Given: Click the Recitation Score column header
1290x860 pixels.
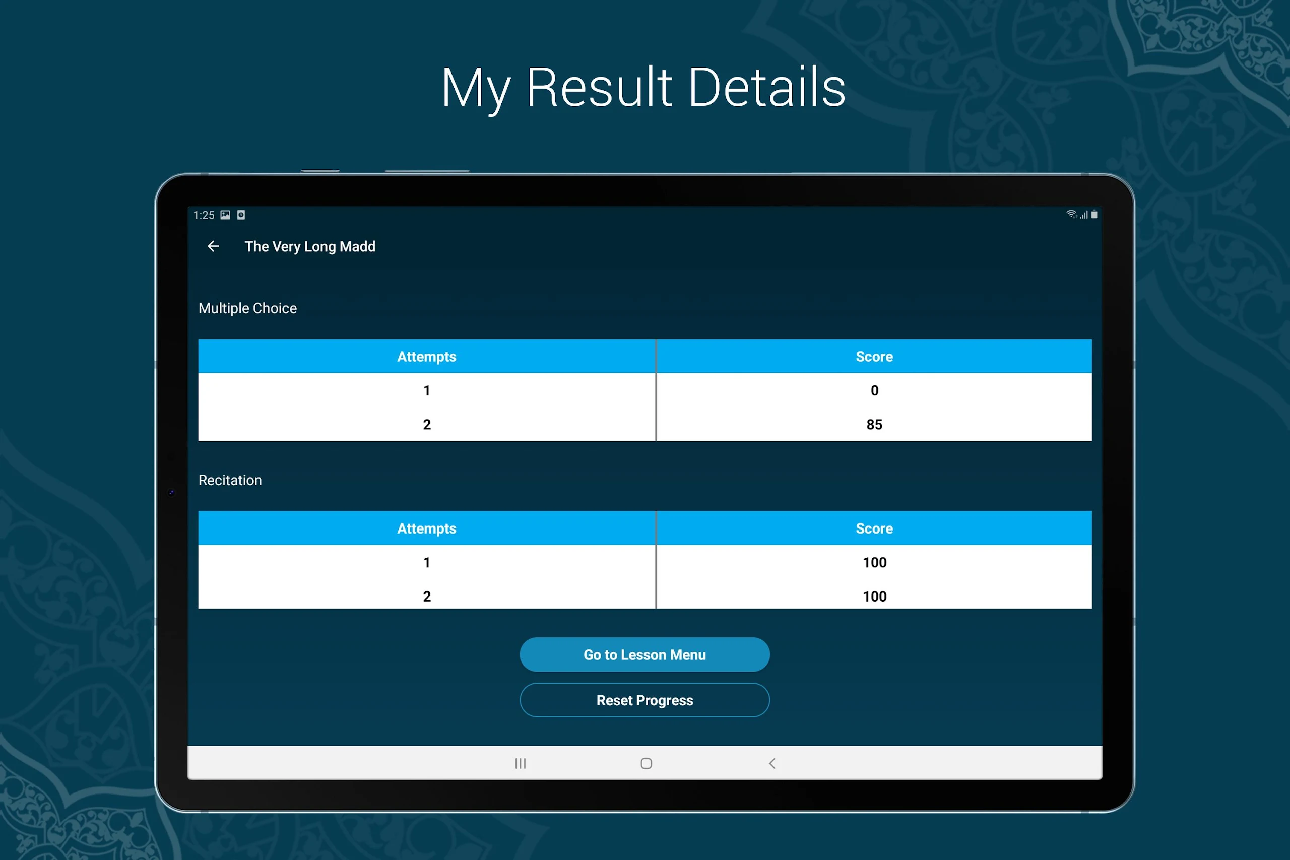Looking at the screenshot, I should tap(874, 528).
